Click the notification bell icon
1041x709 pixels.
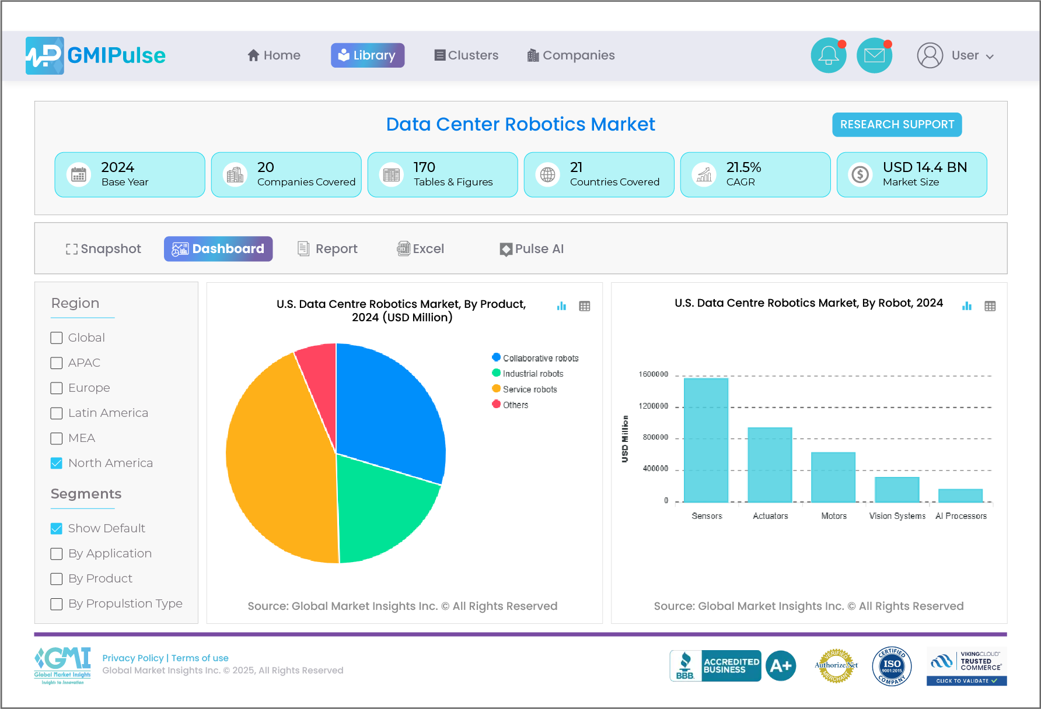pyautogui.click(x=828, y=55)
